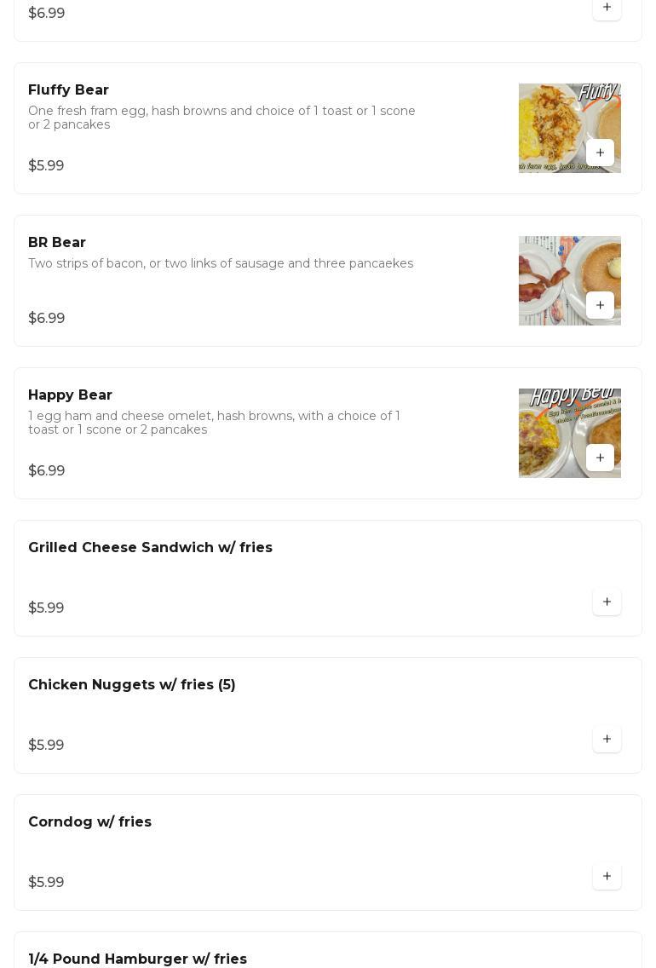This screenshot has width=656, height=968.
Task: Open 1/4 Pound Hamburger w/ fries item
Action: pos(137,959)
